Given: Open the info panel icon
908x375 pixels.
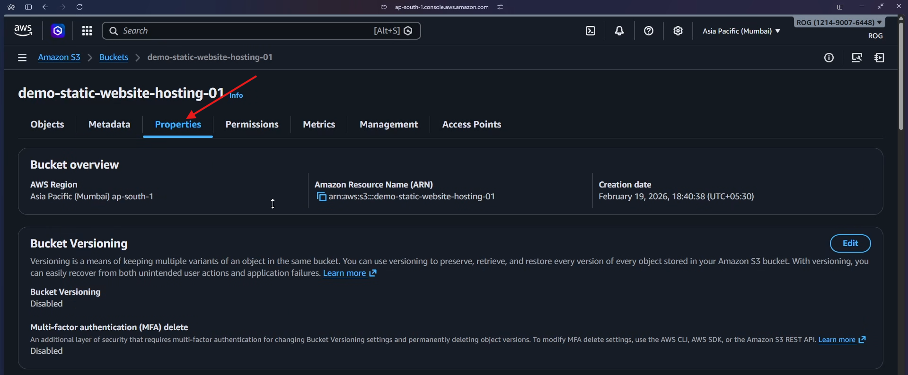Looking at the screenshot, I should pos(829,58).
